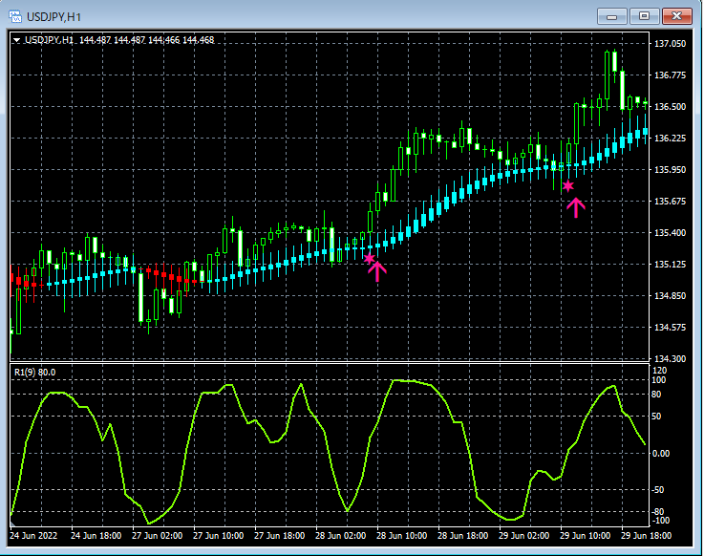The image size is (704, 556).
Task: Click the 29 Jun 10:00 time label
Action: coord(585,536)
